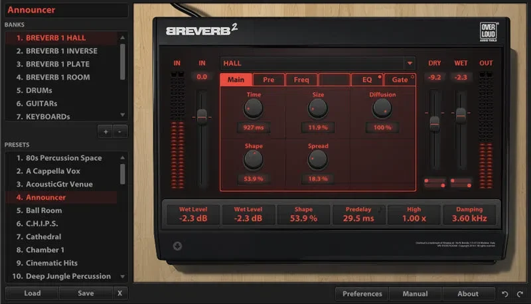Click the banks list scrollbar thumb
Screen dimensions: 531x304
[x=123, y=62]
